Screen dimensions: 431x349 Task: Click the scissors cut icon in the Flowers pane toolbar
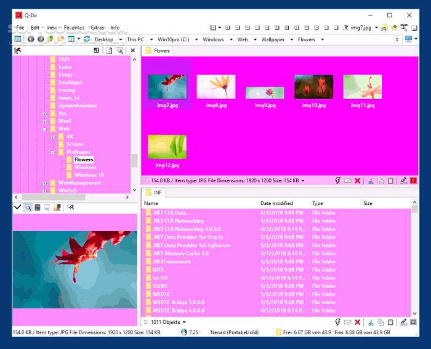click(x=371, y=180)
